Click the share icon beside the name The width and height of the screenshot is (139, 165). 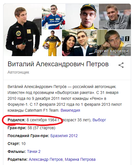121,65
